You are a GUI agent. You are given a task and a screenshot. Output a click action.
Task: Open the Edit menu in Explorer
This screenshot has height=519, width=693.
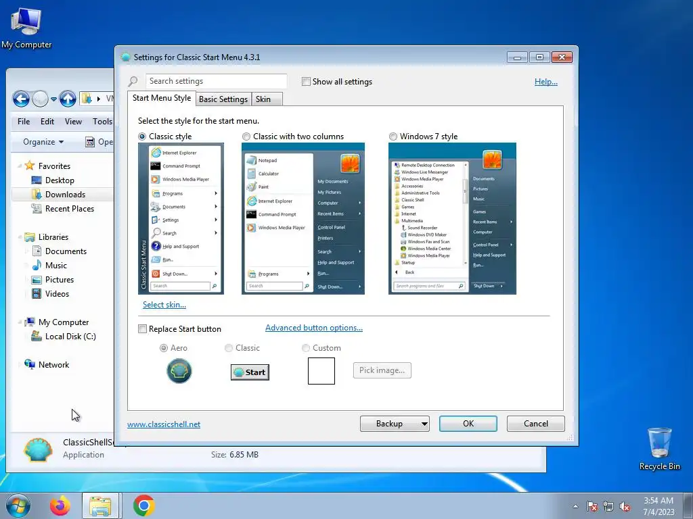pyautogui.click(x=47, y=122)
